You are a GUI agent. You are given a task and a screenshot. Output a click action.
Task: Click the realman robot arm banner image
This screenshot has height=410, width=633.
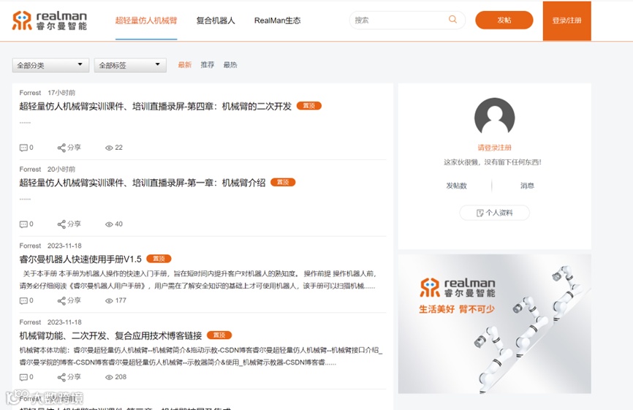pyautogui.click(x=495, y=324)
